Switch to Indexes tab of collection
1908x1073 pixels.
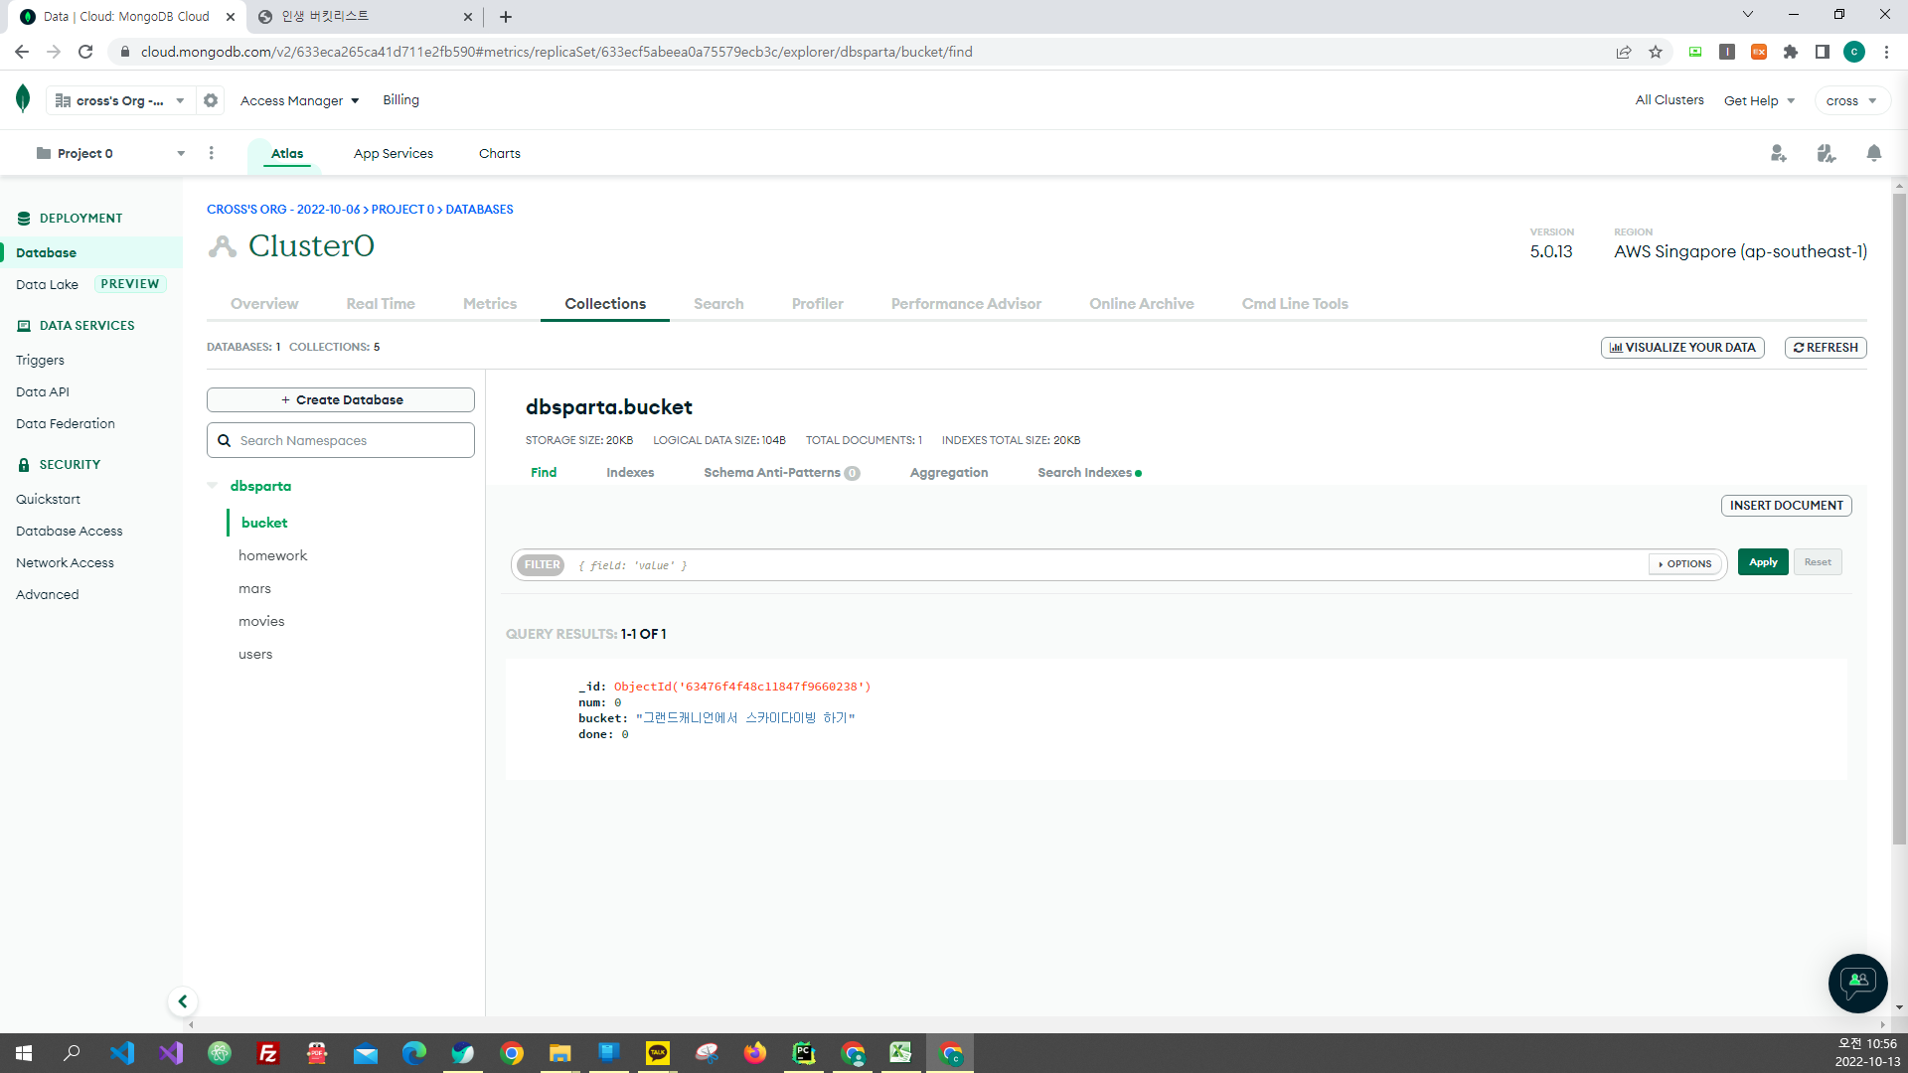click(x=630, y=473)
